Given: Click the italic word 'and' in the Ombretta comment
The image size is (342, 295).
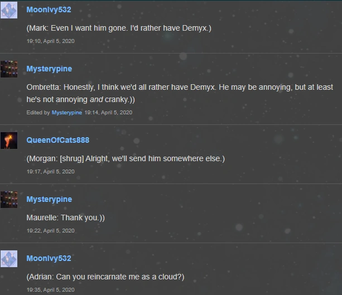Looking at the screenshot, I should pos(96,99).
